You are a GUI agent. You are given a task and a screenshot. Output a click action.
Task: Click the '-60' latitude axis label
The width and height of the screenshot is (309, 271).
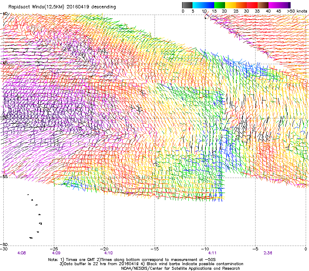4,244
